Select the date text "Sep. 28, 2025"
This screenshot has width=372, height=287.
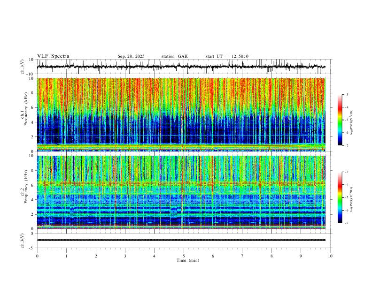click(x=131, y=56)
